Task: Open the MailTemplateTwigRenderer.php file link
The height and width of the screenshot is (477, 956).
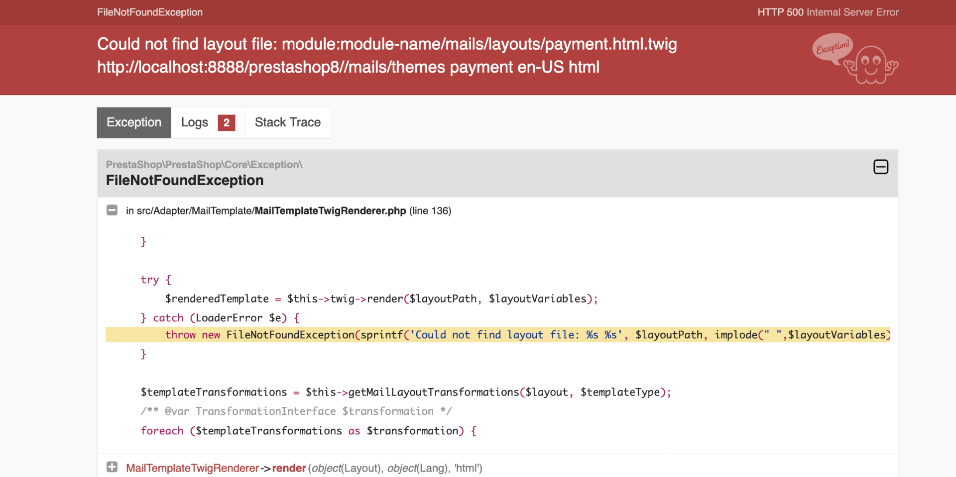Action: point(330,211)
